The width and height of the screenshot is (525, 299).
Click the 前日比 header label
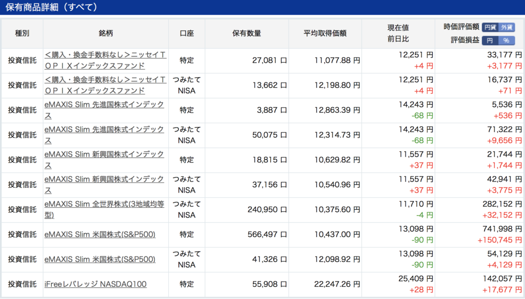point(398,39)
